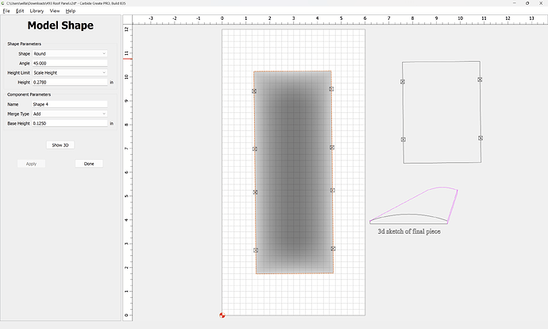
Task: Click bottommost right-edge marker on the gray shape
Action: 334,249
